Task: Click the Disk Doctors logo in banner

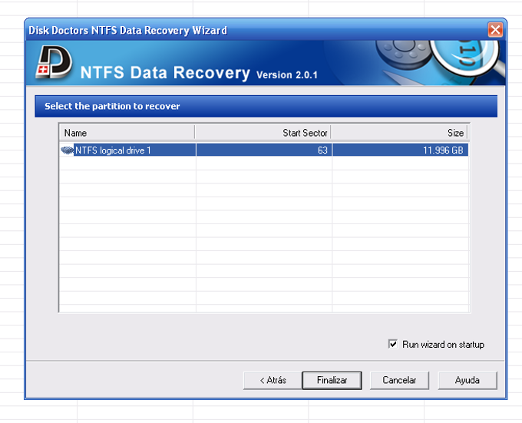Action: [54, 62]
